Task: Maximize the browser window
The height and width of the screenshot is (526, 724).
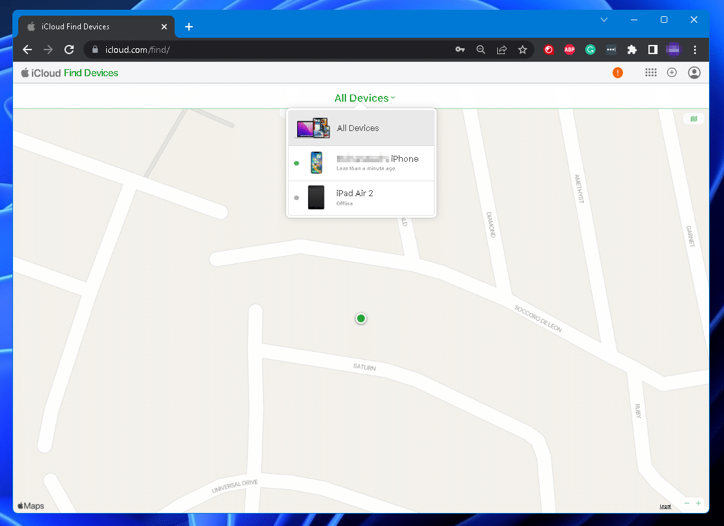Action: (x=664, y=20)
